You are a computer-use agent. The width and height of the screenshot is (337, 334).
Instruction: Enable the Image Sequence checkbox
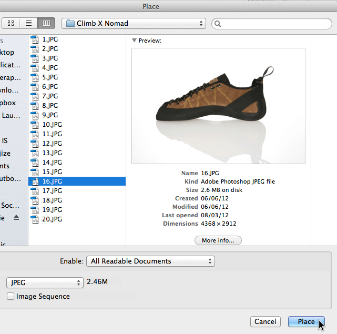(11, 296)
